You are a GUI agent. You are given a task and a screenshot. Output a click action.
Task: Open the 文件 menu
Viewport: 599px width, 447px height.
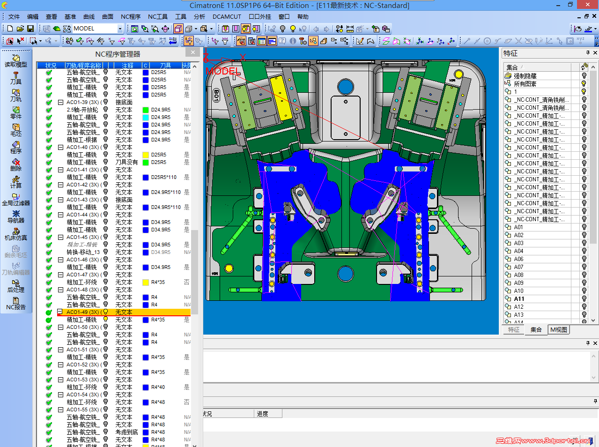coord(14,17)
